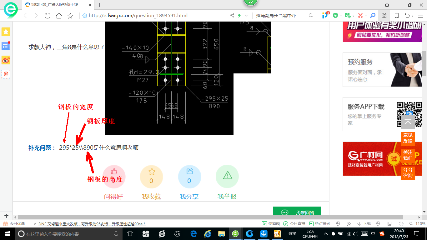Click the 问得好 thumbs-up button
This screenshot has width=427, height=240.
click(114, 177)
